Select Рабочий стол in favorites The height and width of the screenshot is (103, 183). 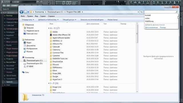point(32,34)
